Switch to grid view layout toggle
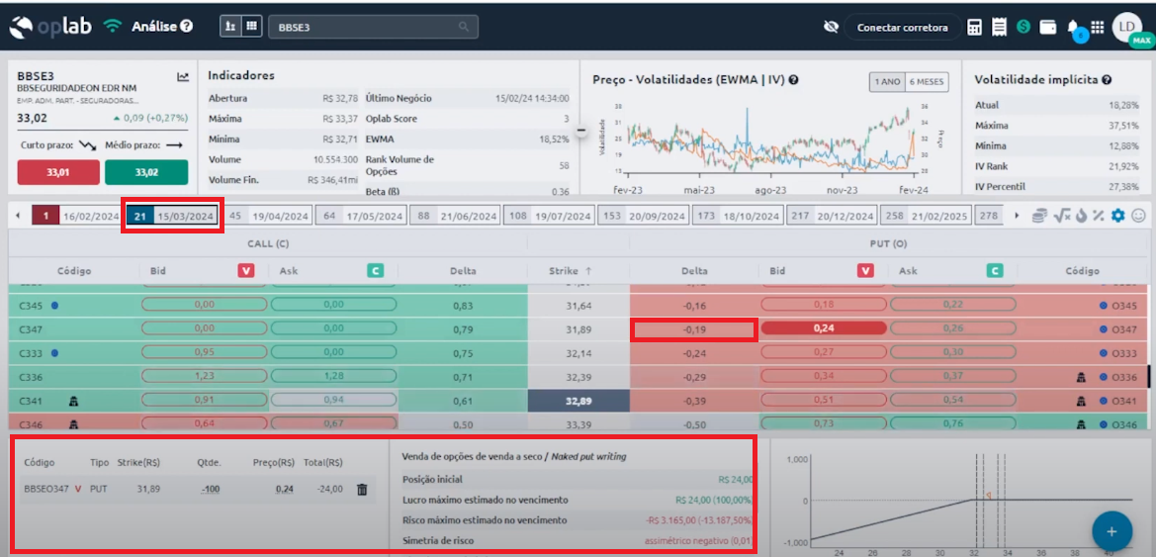The height and width of the screenshot is (557, 1156). (x=251, y=27)
